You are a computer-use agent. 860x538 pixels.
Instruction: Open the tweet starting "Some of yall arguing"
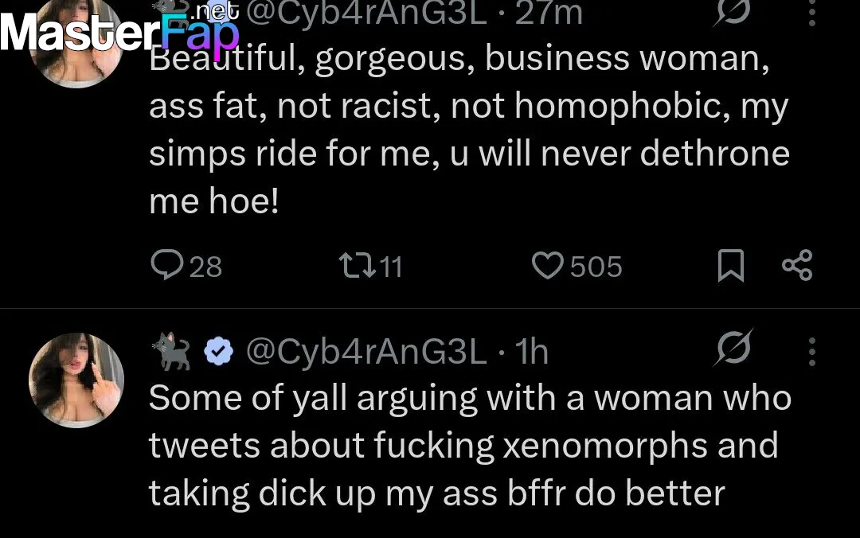click(469, 445)
